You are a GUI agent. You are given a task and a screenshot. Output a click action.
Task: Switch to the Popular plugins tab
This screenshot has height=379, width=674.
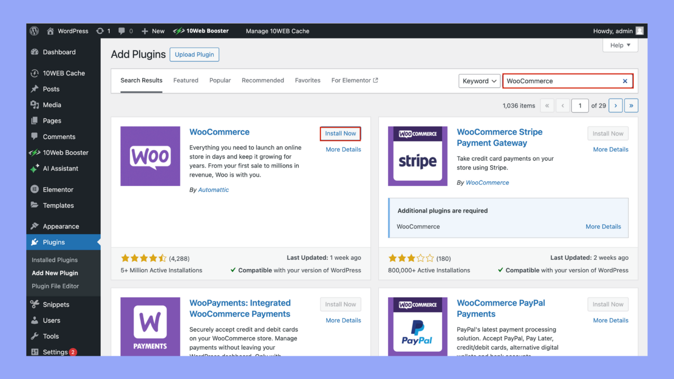click(220, 80)
